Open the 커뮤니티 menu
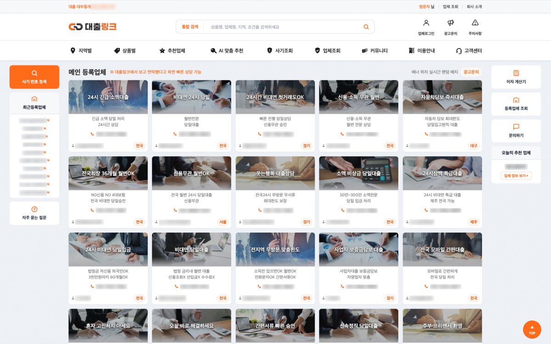The height and width of the screenshot is (344, 551). pos(375,50)
